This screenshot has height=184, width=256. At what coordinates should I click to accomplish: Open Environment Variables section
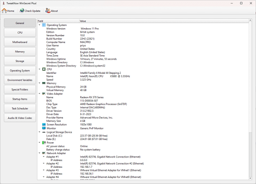[20, 80]
